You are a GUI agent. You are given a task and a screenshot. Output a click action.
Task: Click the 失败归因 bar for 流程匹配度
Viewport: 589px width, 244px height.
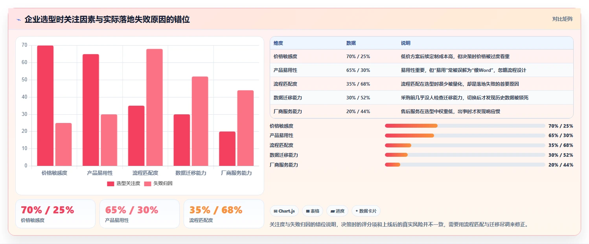pyautogui.click(x=154, y=107)
